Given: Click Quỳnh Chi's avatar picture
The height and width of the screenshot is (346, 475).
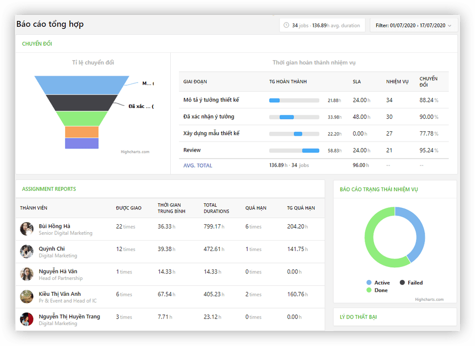Looking at the screenshot, I should tap(26, 252).
